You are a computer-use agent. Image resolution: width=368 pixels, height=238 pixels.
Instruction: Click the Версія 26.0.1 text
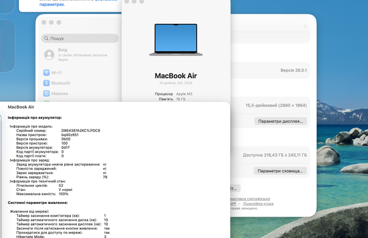[294, 70]
